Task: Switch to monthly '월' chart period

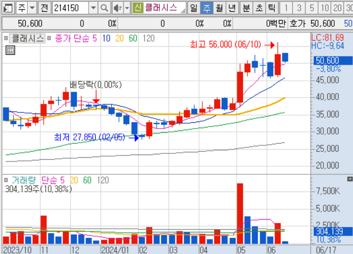Action: (219, 8)
